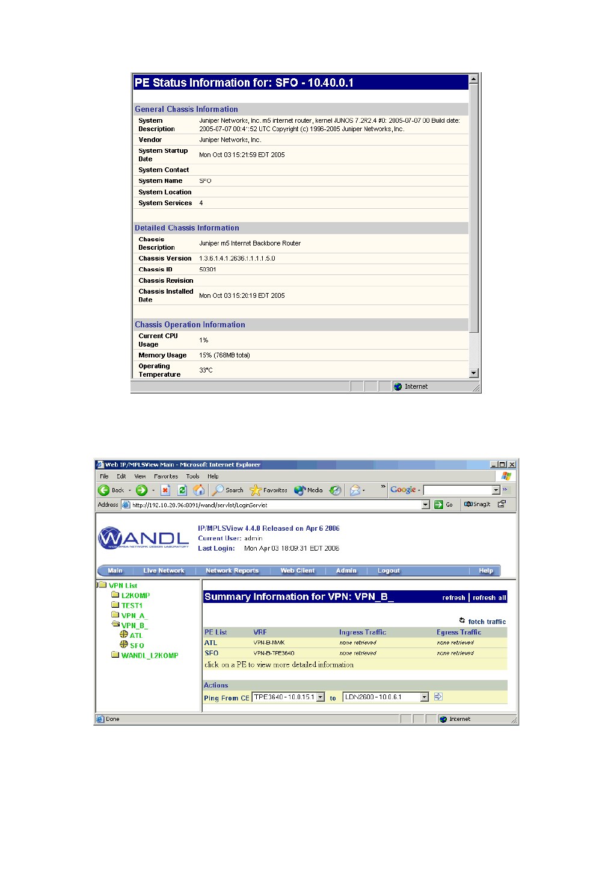Go to Home page icon

pos(199,490)
